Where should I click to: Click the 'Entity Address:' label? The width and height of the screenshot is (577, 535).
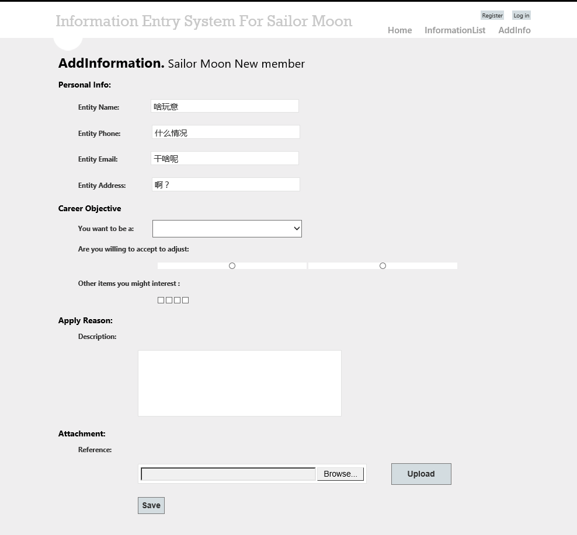click(x=102, y=186)
